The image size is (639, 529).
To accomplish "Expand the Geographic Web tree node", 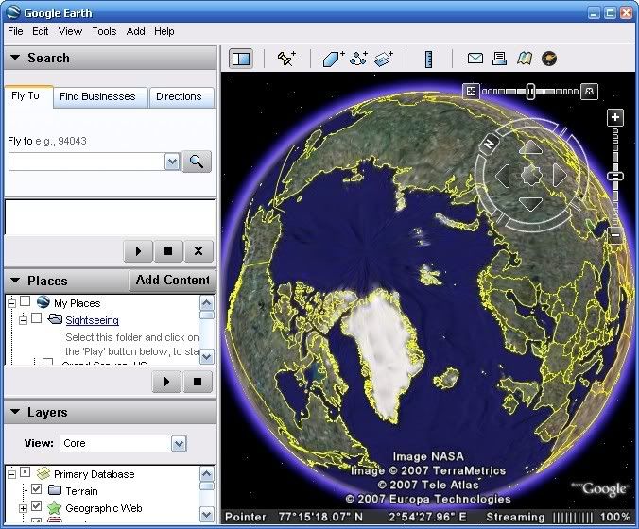I will pos(24,508).
